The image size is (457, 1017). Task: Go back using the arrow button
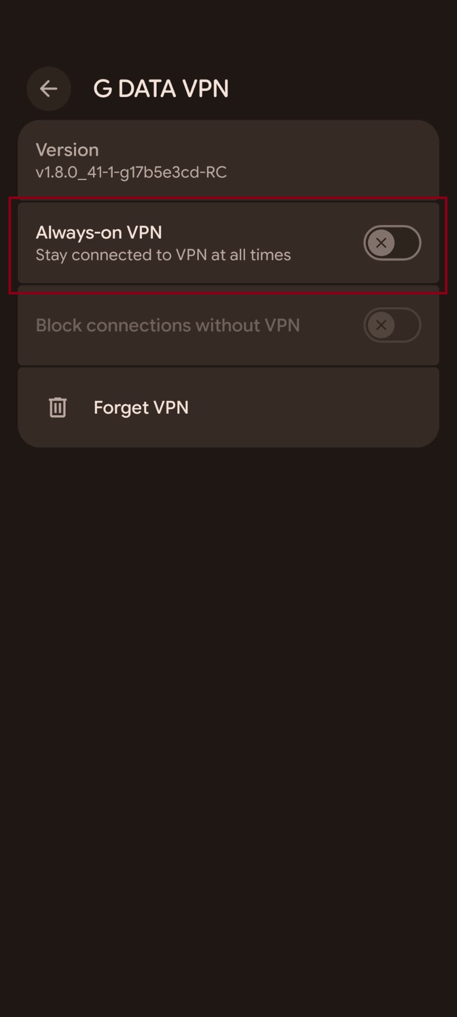[x=49, y=88]
